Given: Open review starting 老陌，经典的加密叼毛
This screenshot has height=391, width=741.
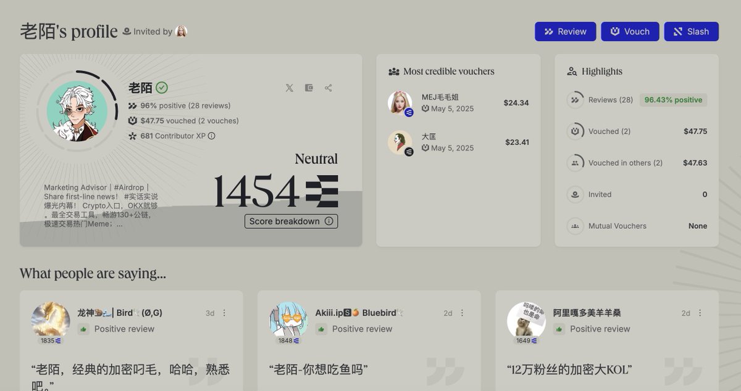Looking at the screenshot, I should tap(130, 376).
